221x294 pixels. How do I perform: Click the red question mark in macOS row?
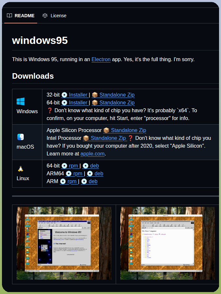[x=131, y=138]
